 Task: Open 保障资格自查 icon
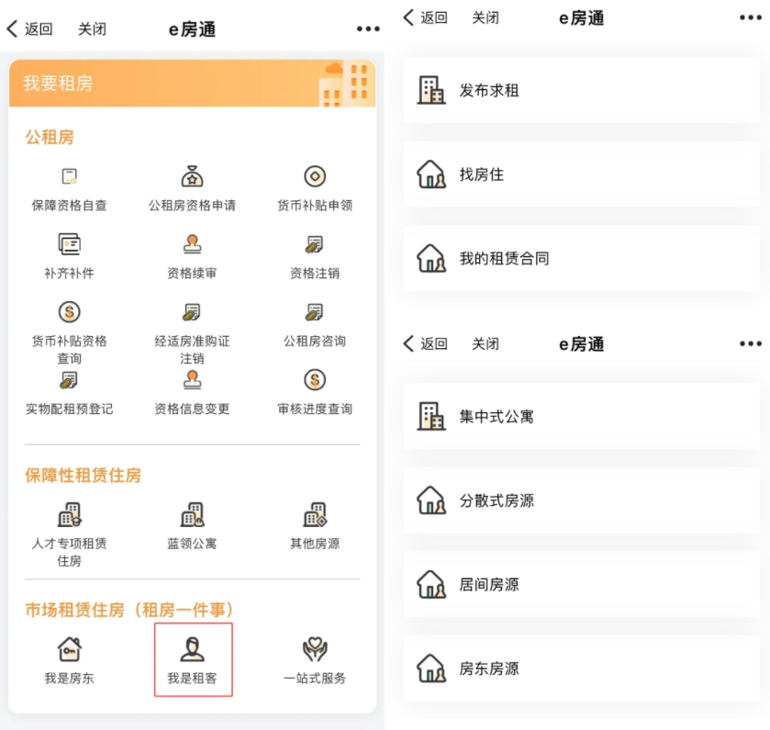click(x=69, y=176)
